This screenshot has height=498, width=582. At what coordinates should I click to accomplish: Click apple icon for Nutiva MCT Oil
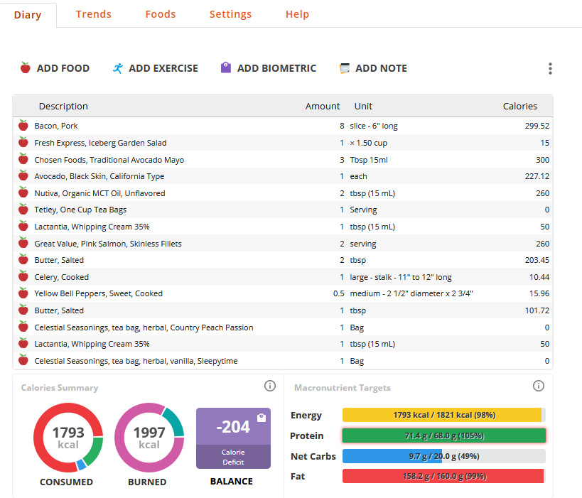[23, 193]
